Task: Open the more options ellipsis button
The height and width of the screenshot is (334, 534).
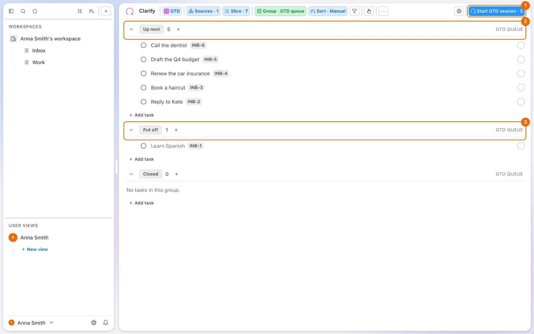Action: (x=383, y=11)
